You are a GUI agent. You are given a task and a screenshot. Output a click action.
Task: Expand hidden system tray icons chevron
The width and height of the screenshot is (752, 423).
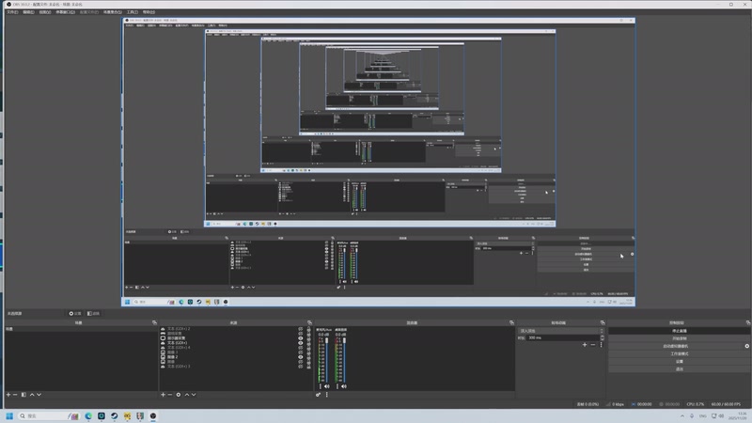682,415
